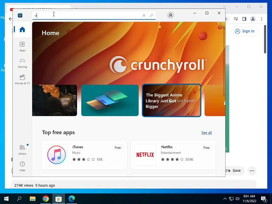The image size is (272, 204).
Task: Click the Top free apps heading
Action: (58, 132)
